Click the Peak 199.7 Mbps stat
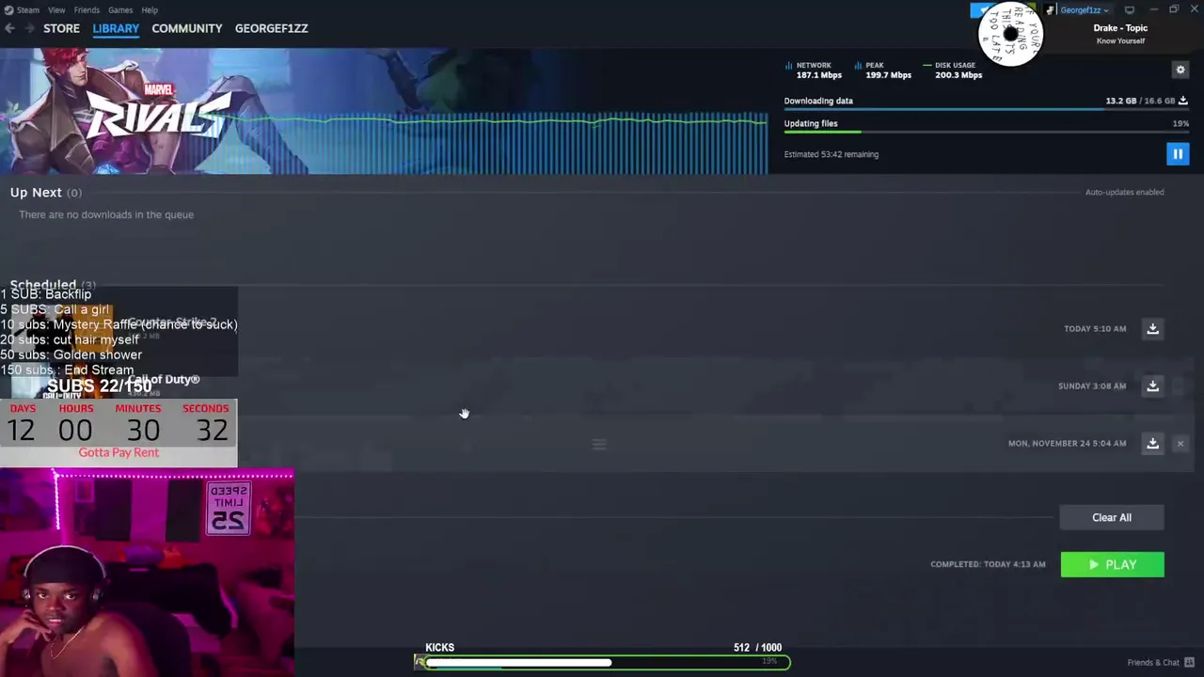Viewport: 1204px width, 677px height. [883, 71]
